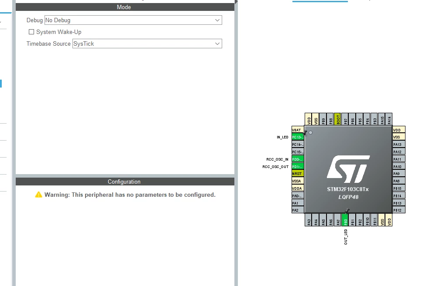Select the PA8 pin on chip
This screenshot has width=426, height=286.
[x=399, y=181]
